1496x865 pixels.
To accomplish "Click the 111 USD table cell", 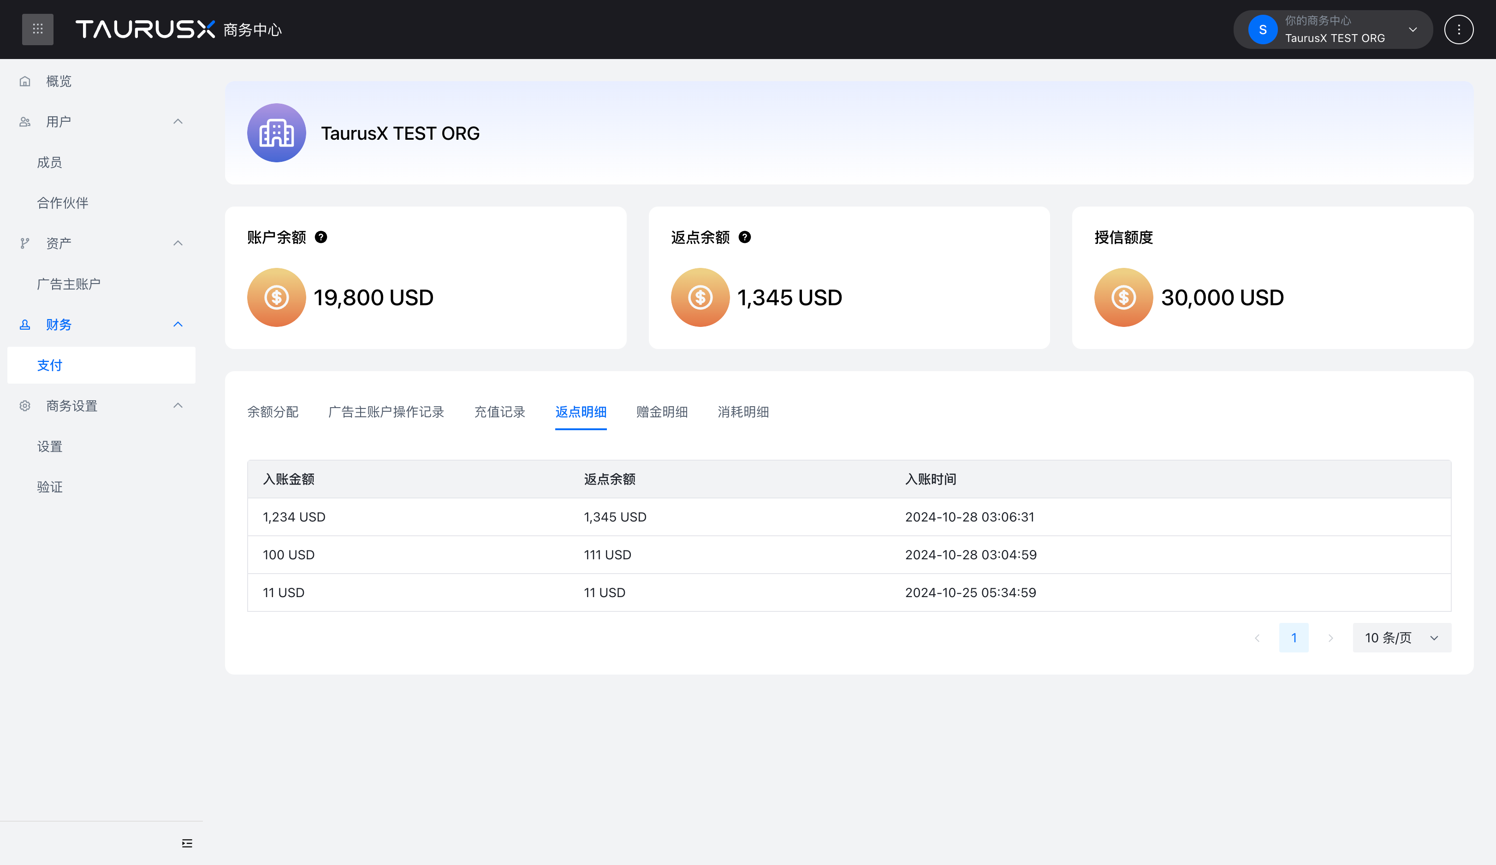I will (607, 555).
